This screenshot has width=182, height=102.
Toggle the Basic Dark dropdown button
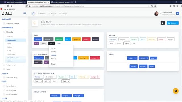[52, 43]
